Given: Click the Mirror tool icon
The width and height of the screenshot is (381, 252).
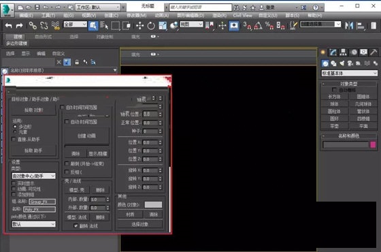Looking at the screenshot, I should [x=349, y=25].
